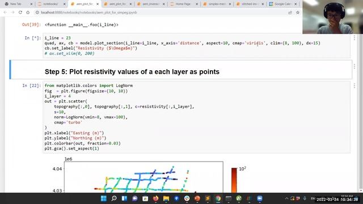The height and width of the screenshot is (204, 363).
Task: Open Teams Chat from taskbar
Action: click(x=135, y=198)
